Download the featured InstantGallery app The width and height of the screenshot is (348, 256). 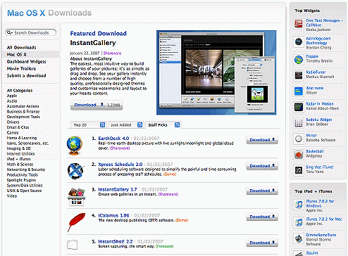(97, 105)
